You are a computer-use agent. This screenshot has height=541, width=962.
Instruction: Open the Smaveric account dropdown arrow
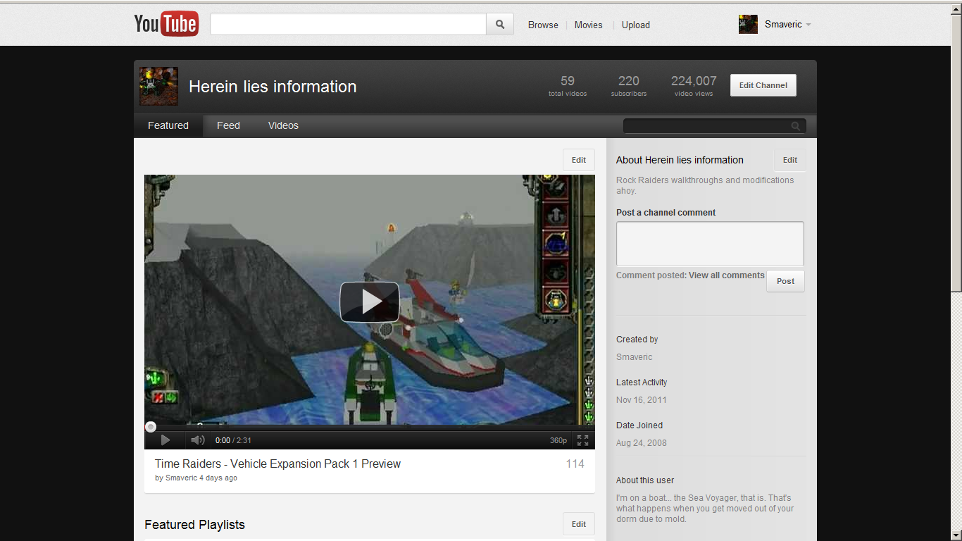click(x=808, y=25)
